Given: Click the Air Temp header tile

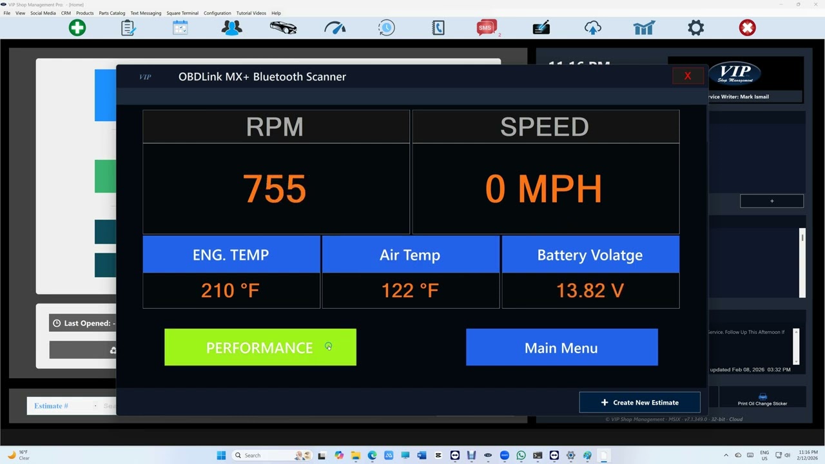Looking at the screenshot, I should tap(411, 255).
